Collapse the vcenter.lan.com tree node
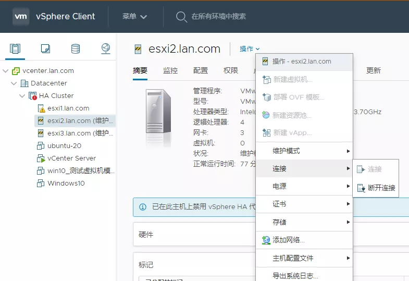This screenshot has height=281, width=409. pos(5,71)
